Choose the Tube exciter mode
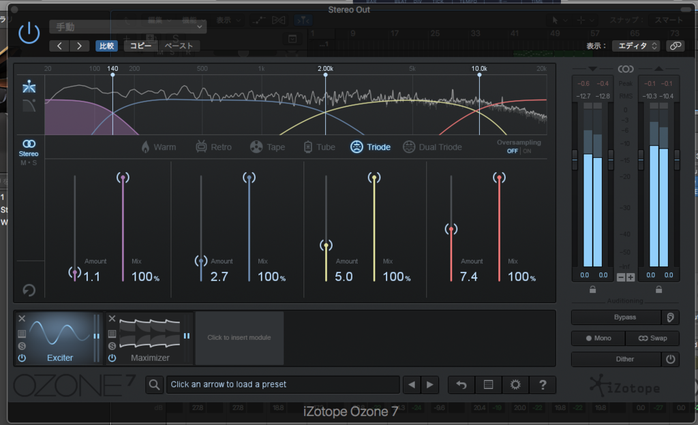Screen dimensions: 698x425 click(x=319, y=147)
